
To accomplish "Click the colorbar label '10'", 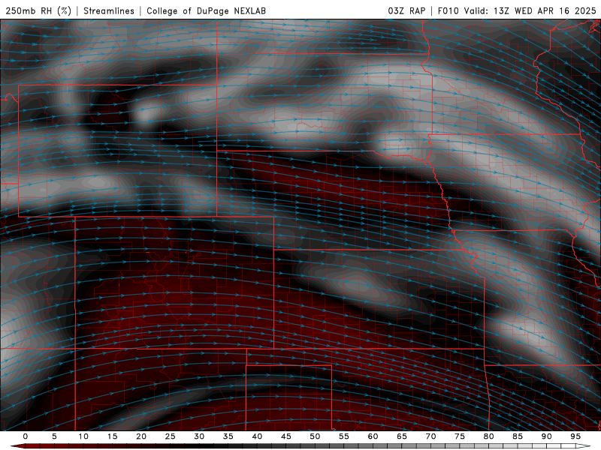I will click(x=83, y=436).
